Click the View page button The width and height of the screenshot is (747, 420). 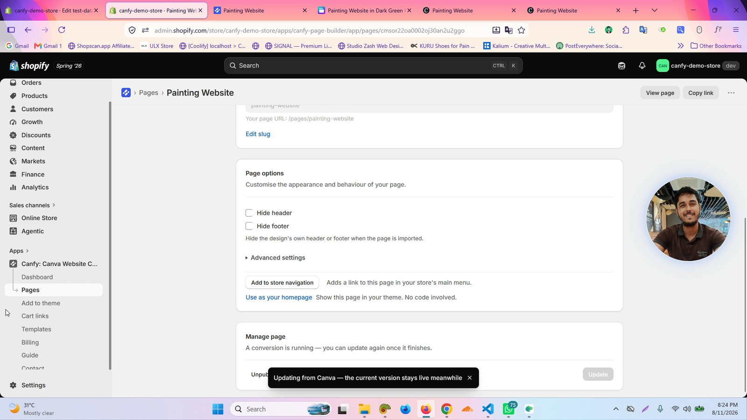(660, 93)
